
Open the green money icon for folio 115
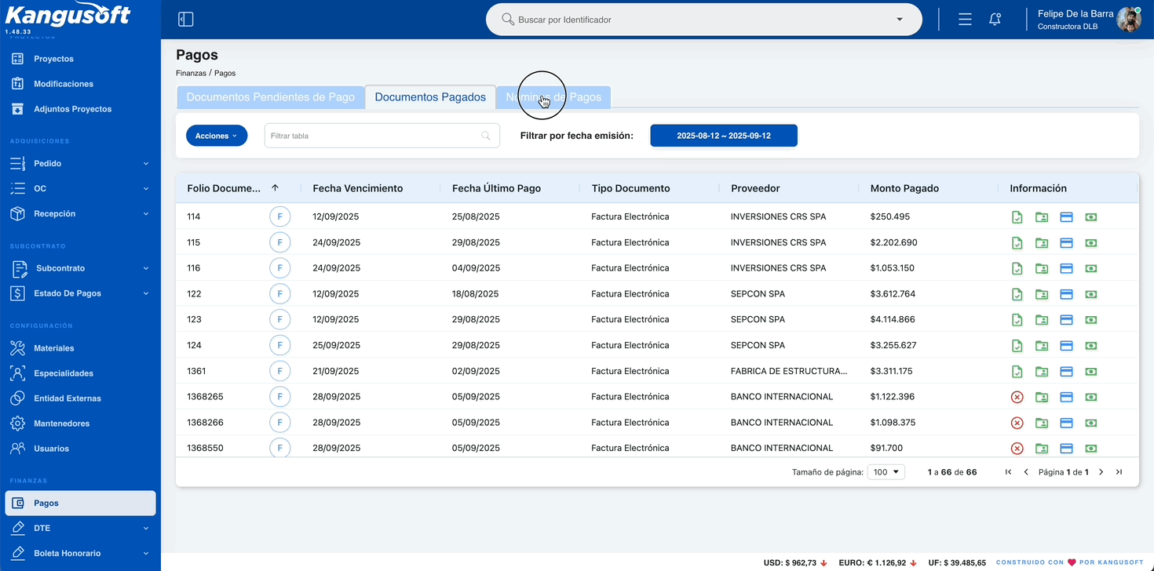[1090, 243]
